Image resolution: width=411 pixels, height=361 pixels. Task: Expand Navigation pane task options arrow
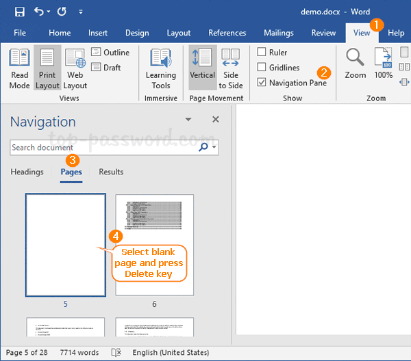click(x=188, y=120)
